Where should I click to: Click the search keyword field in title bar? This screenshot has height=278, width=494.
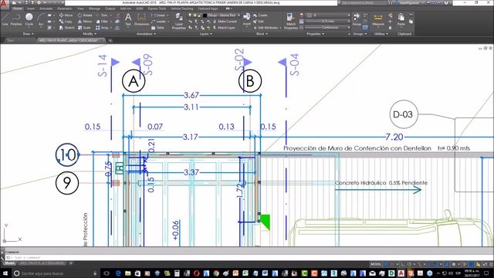coord(364,2)
